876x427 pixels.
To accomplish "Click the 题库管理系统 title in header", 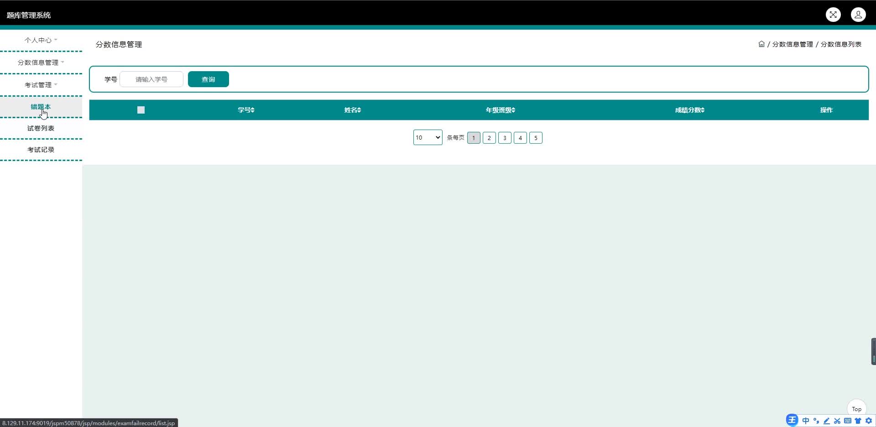I will tap(29, 15).
